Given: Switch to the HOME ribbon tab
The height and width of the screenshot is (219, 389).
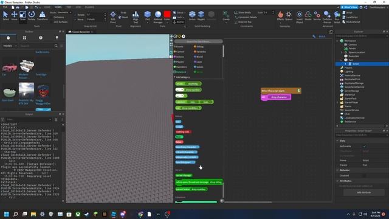Looking at the screenshot, I should (x=47, y=7).
